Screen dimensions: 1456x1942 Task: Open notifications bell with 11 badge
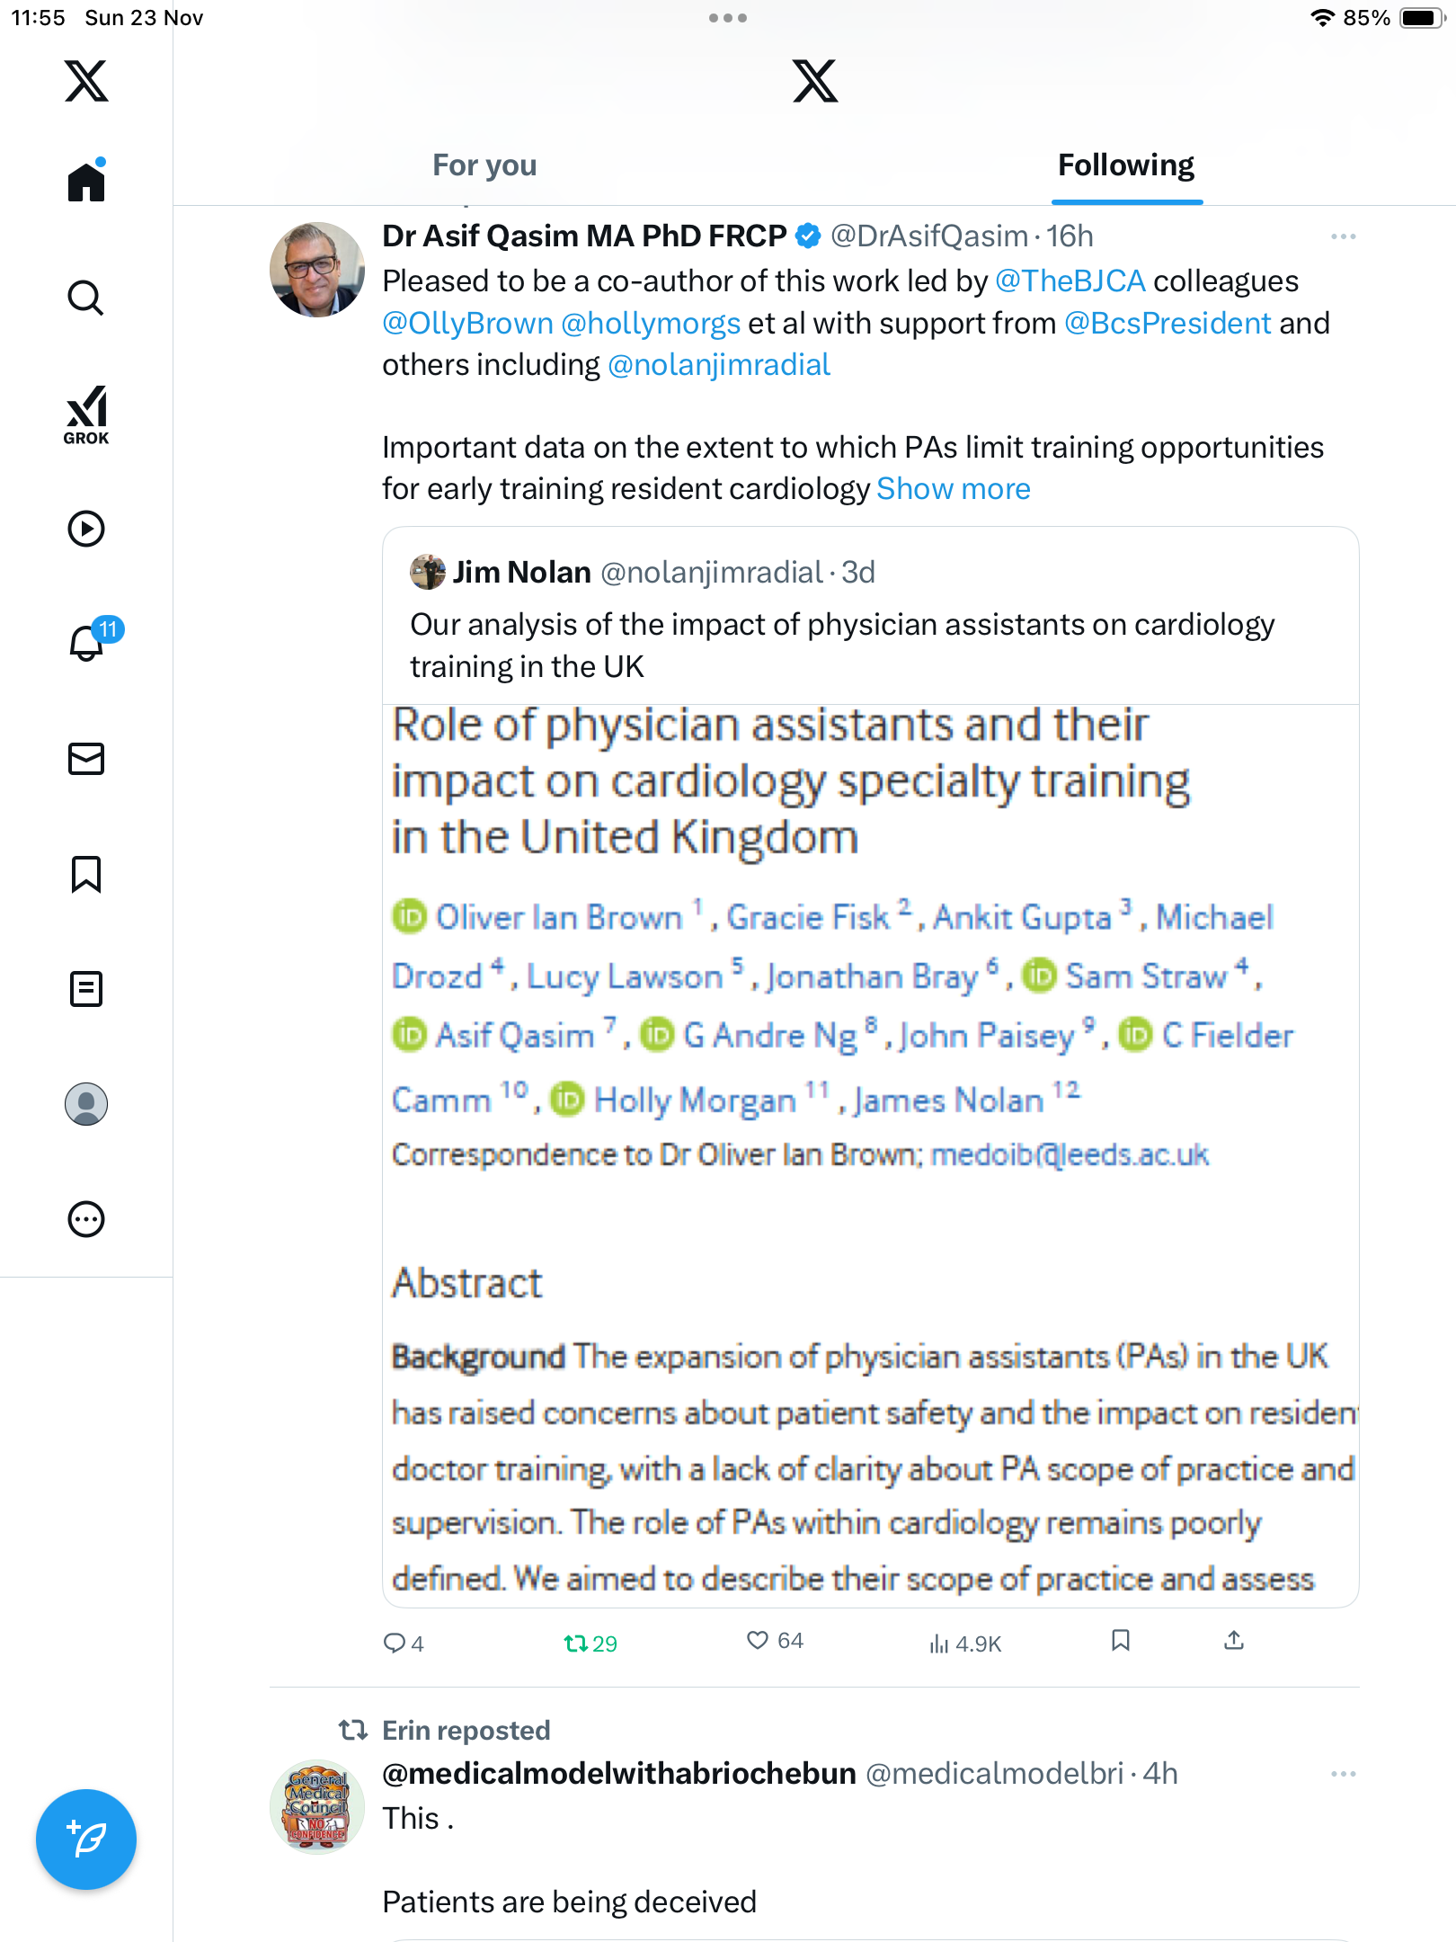pos(87,643)
